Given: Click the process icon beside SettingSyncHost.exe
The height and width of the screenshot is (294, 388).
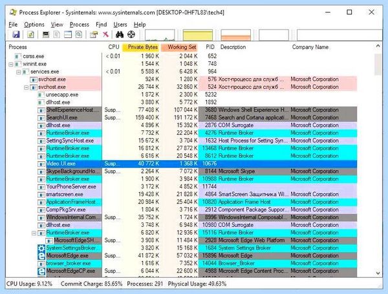Looking at the screenshot, I should (x=41, y=141).
